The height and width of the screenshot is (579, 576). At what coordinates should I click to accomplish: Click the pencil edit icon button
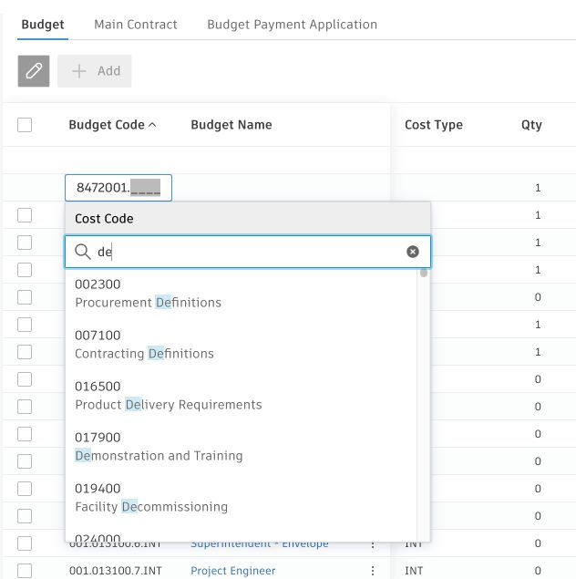pyautogui.click(x=34, y=71)
